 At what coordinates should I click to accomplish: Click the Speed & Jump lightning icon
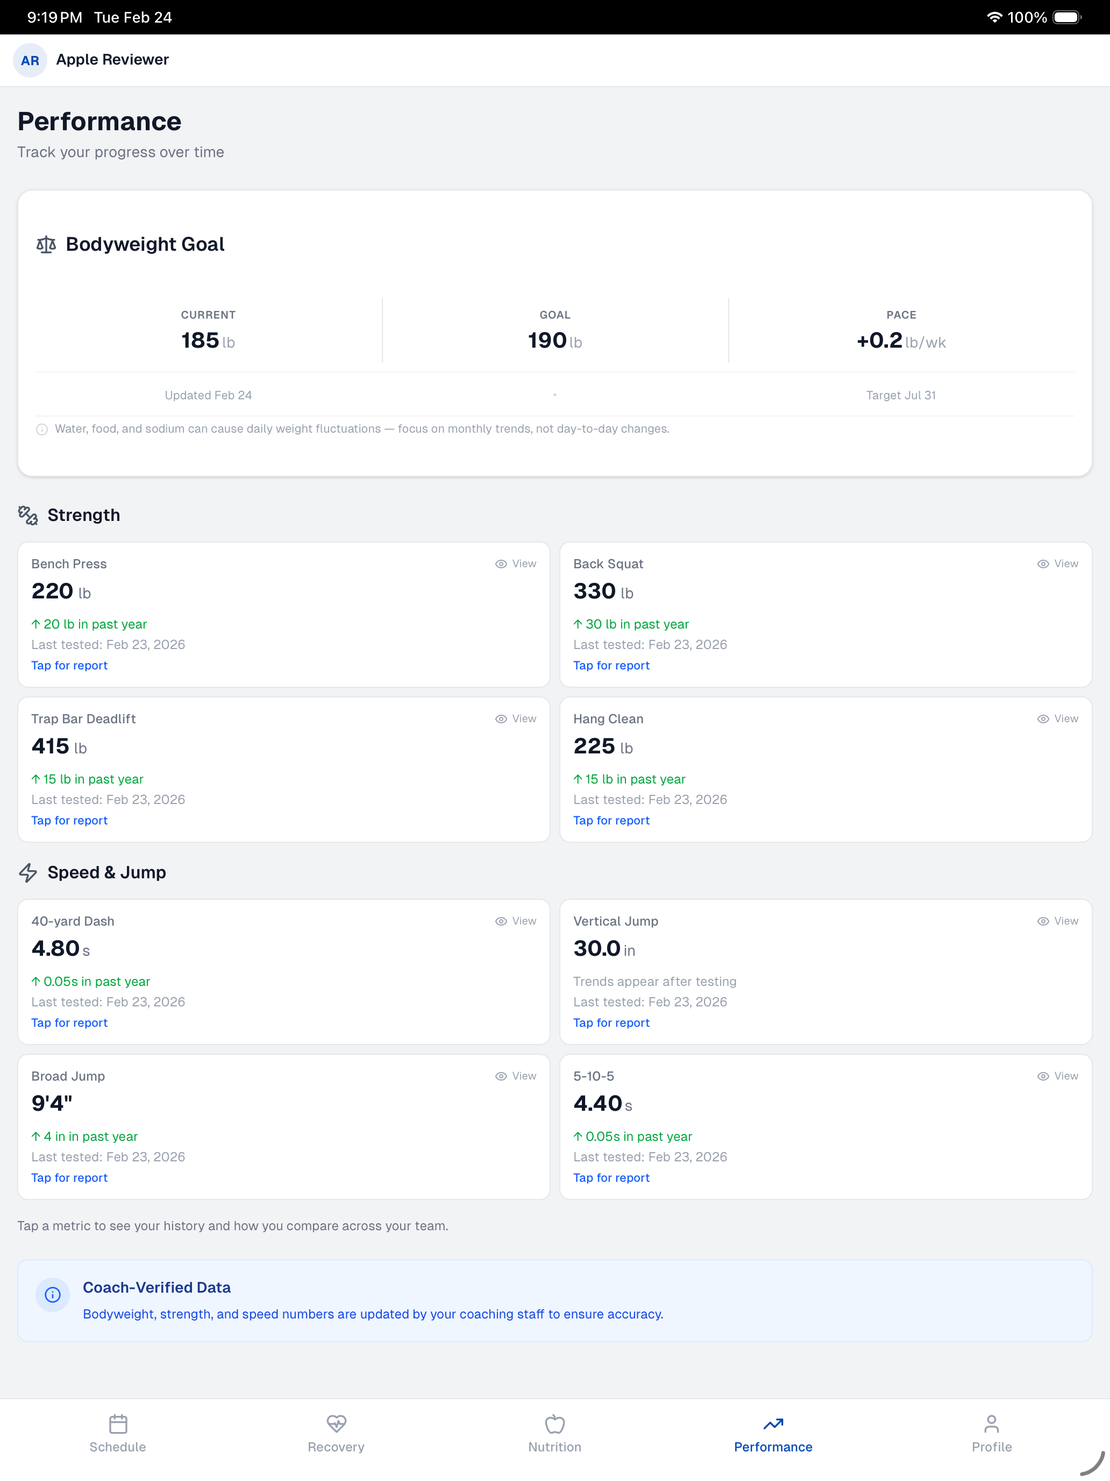28,872
